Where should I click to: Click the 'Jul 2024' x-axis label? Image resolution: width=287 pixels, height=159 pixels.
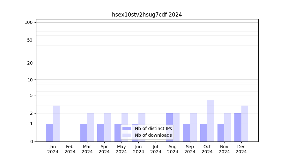click(156, 149)
